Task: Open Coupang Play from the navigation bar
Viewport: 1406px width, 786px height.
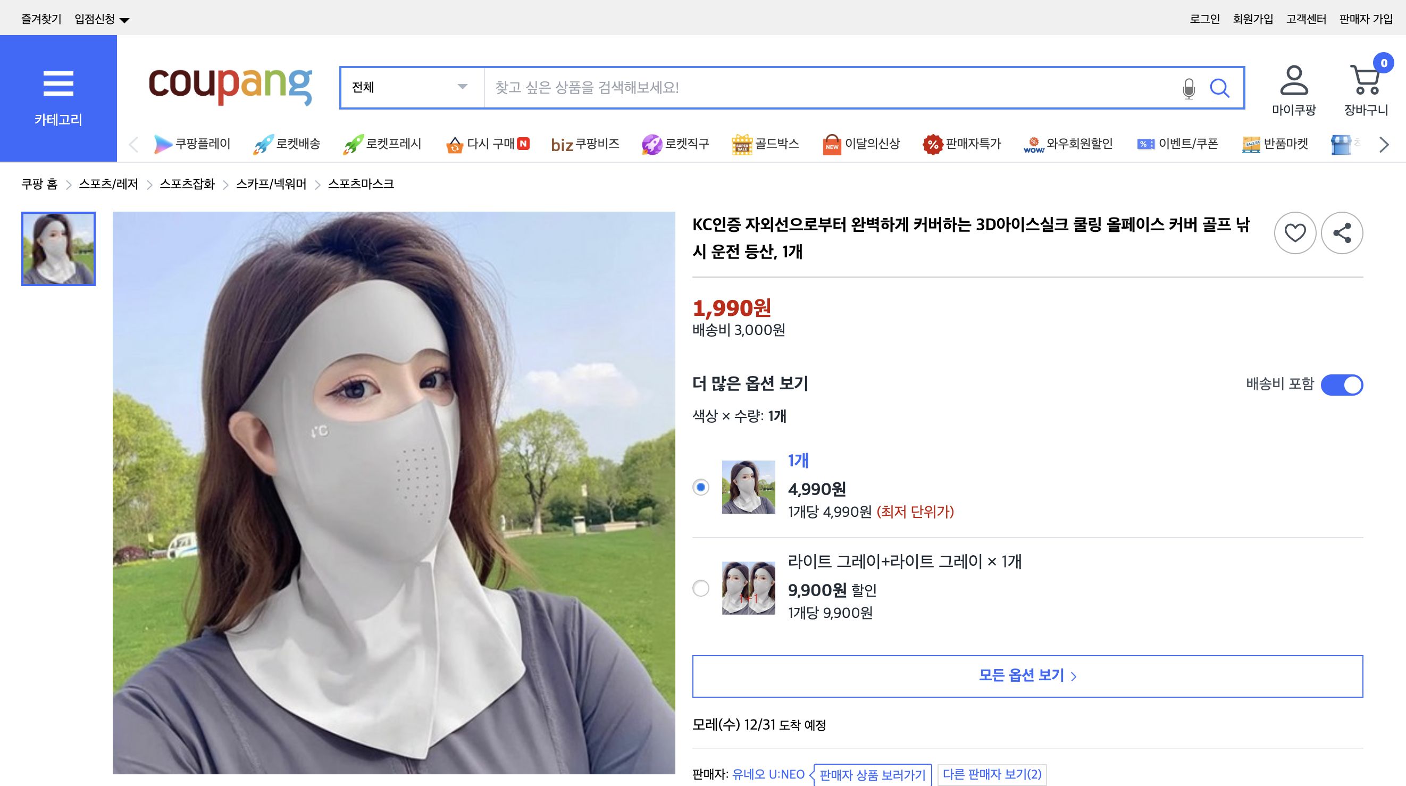Action: click(x=193, y=144)
